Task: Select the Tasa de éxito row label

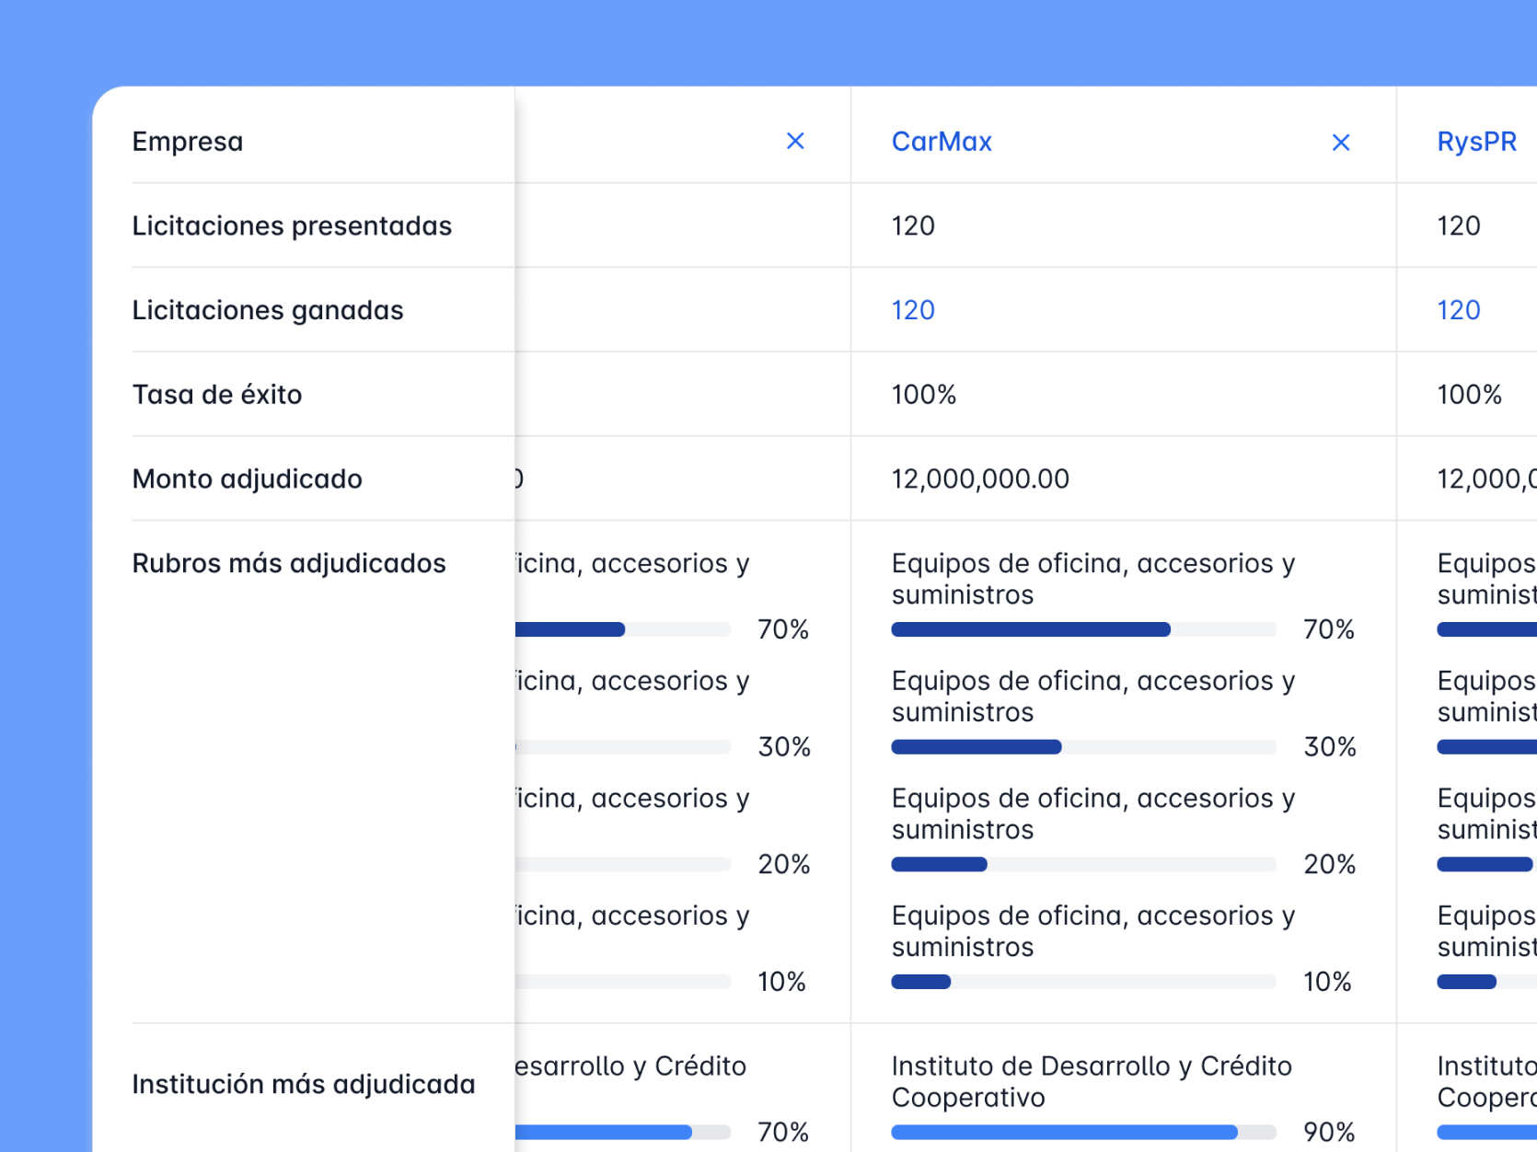Action: click(x=217, y=395)
